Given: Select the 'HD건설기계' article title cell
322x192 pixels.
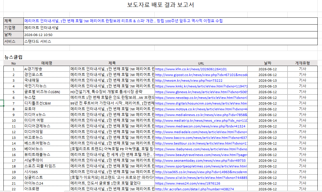Looking at the screenshot, I should tap(112, 92).
